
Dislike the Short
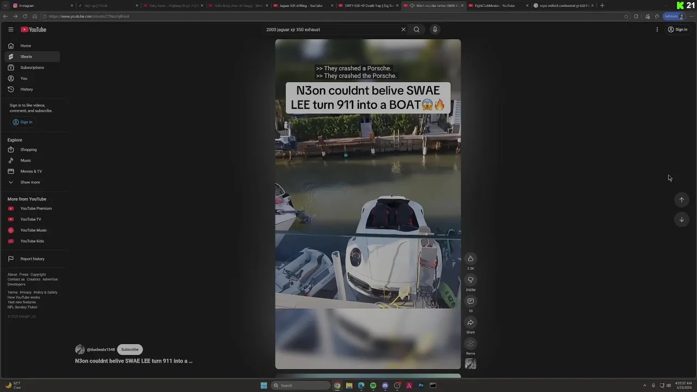470,280
